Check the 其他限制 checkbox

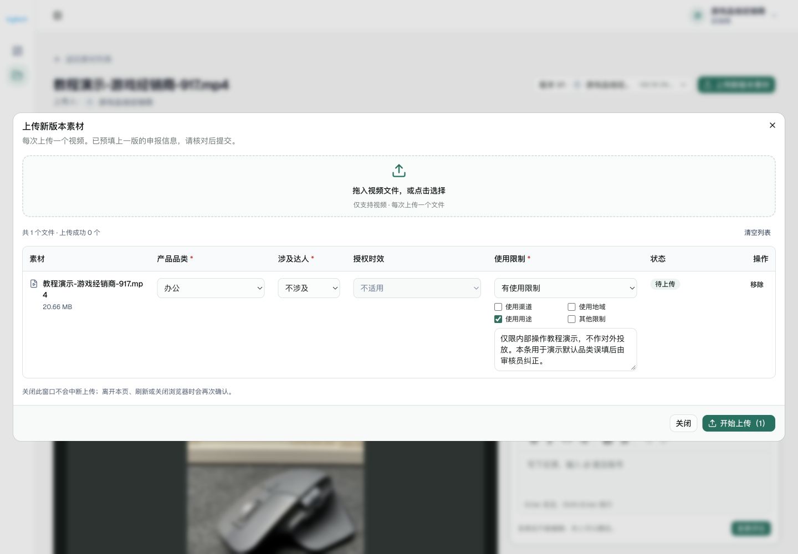pos(571,319)
